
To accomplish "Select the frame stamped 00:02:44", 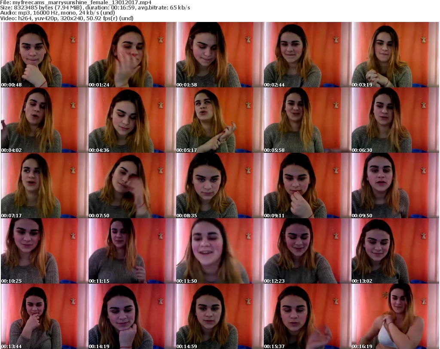I will [x=308, y=55].
